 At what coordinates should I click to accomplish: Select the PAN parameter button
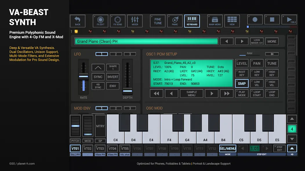click(x=257, y=63)
